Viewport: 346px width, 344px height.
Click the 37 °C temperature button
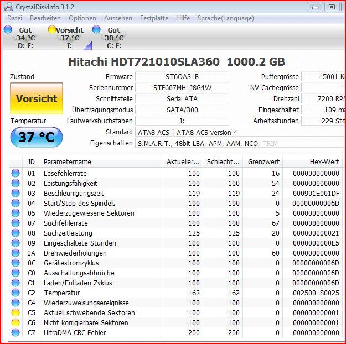(37, 137)
